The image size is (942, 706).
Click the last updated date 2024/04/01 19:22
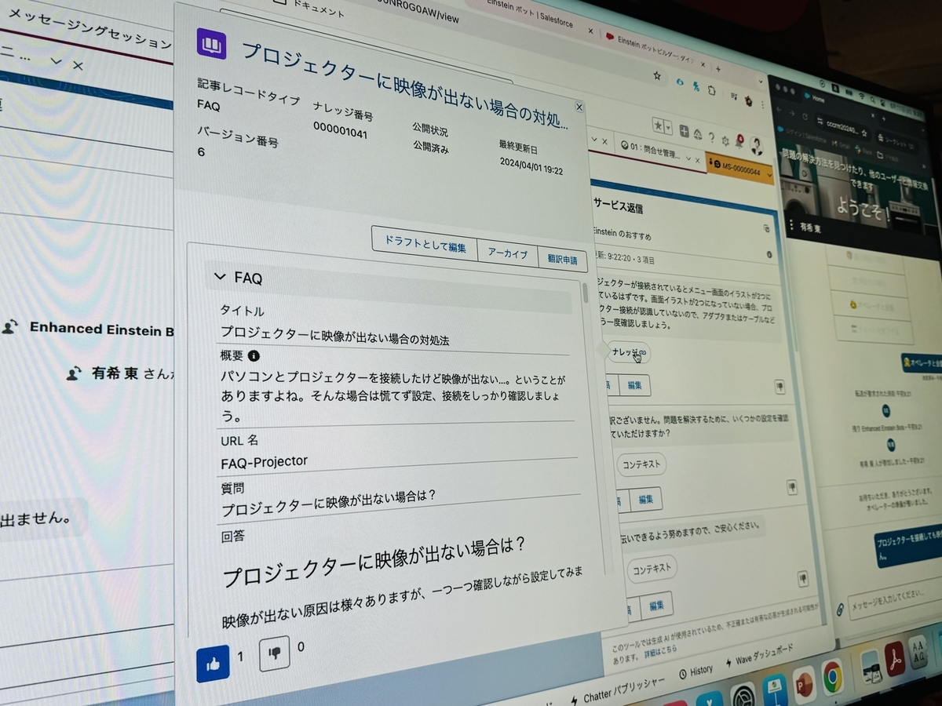[531, 166]
